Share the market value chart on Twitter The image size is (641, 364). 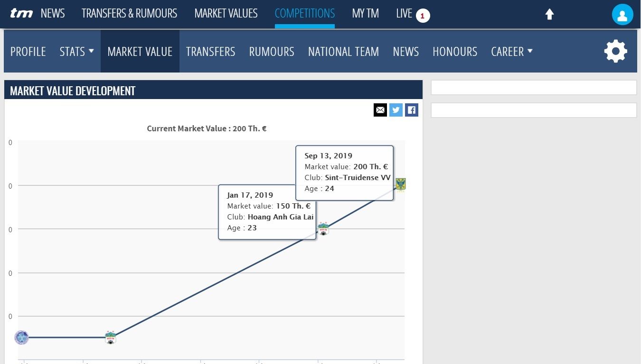[x=396, y=109]
